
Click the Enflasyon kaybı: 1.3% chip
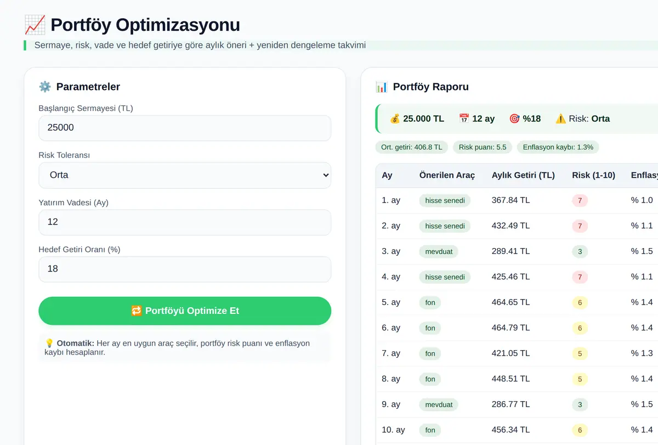point(558,147)
